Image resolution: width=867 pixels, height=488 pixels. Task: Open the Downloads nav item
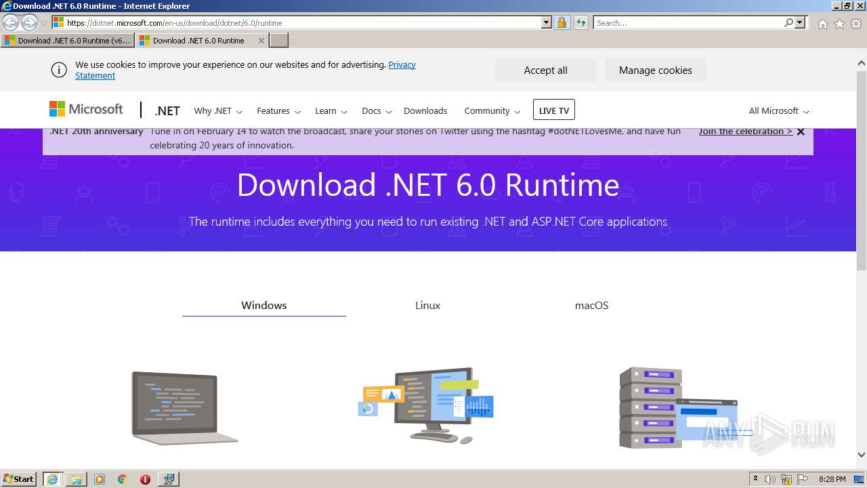coord(425,110)
